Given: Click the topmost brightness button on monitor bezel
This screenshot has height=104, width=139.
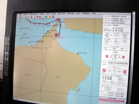Looking at the screenshot, I should (x=7, y=39).
